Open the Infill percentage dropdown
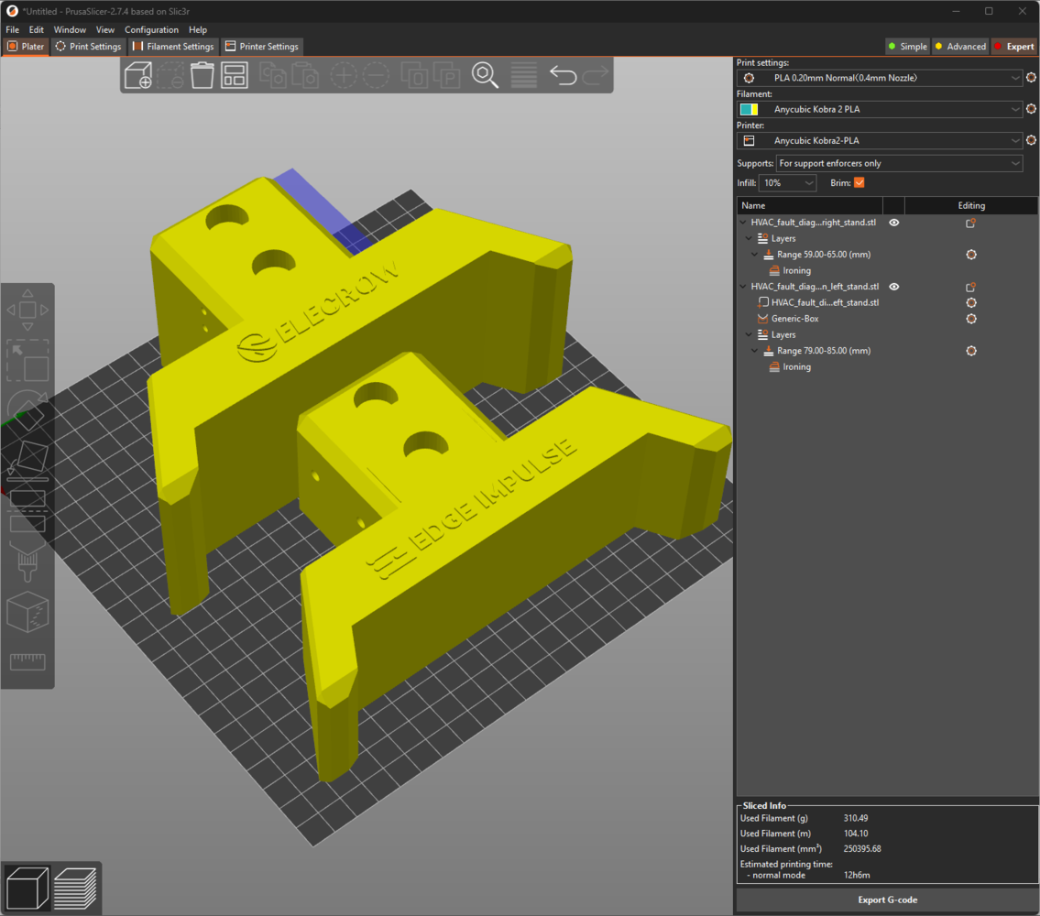 (787, 183)
